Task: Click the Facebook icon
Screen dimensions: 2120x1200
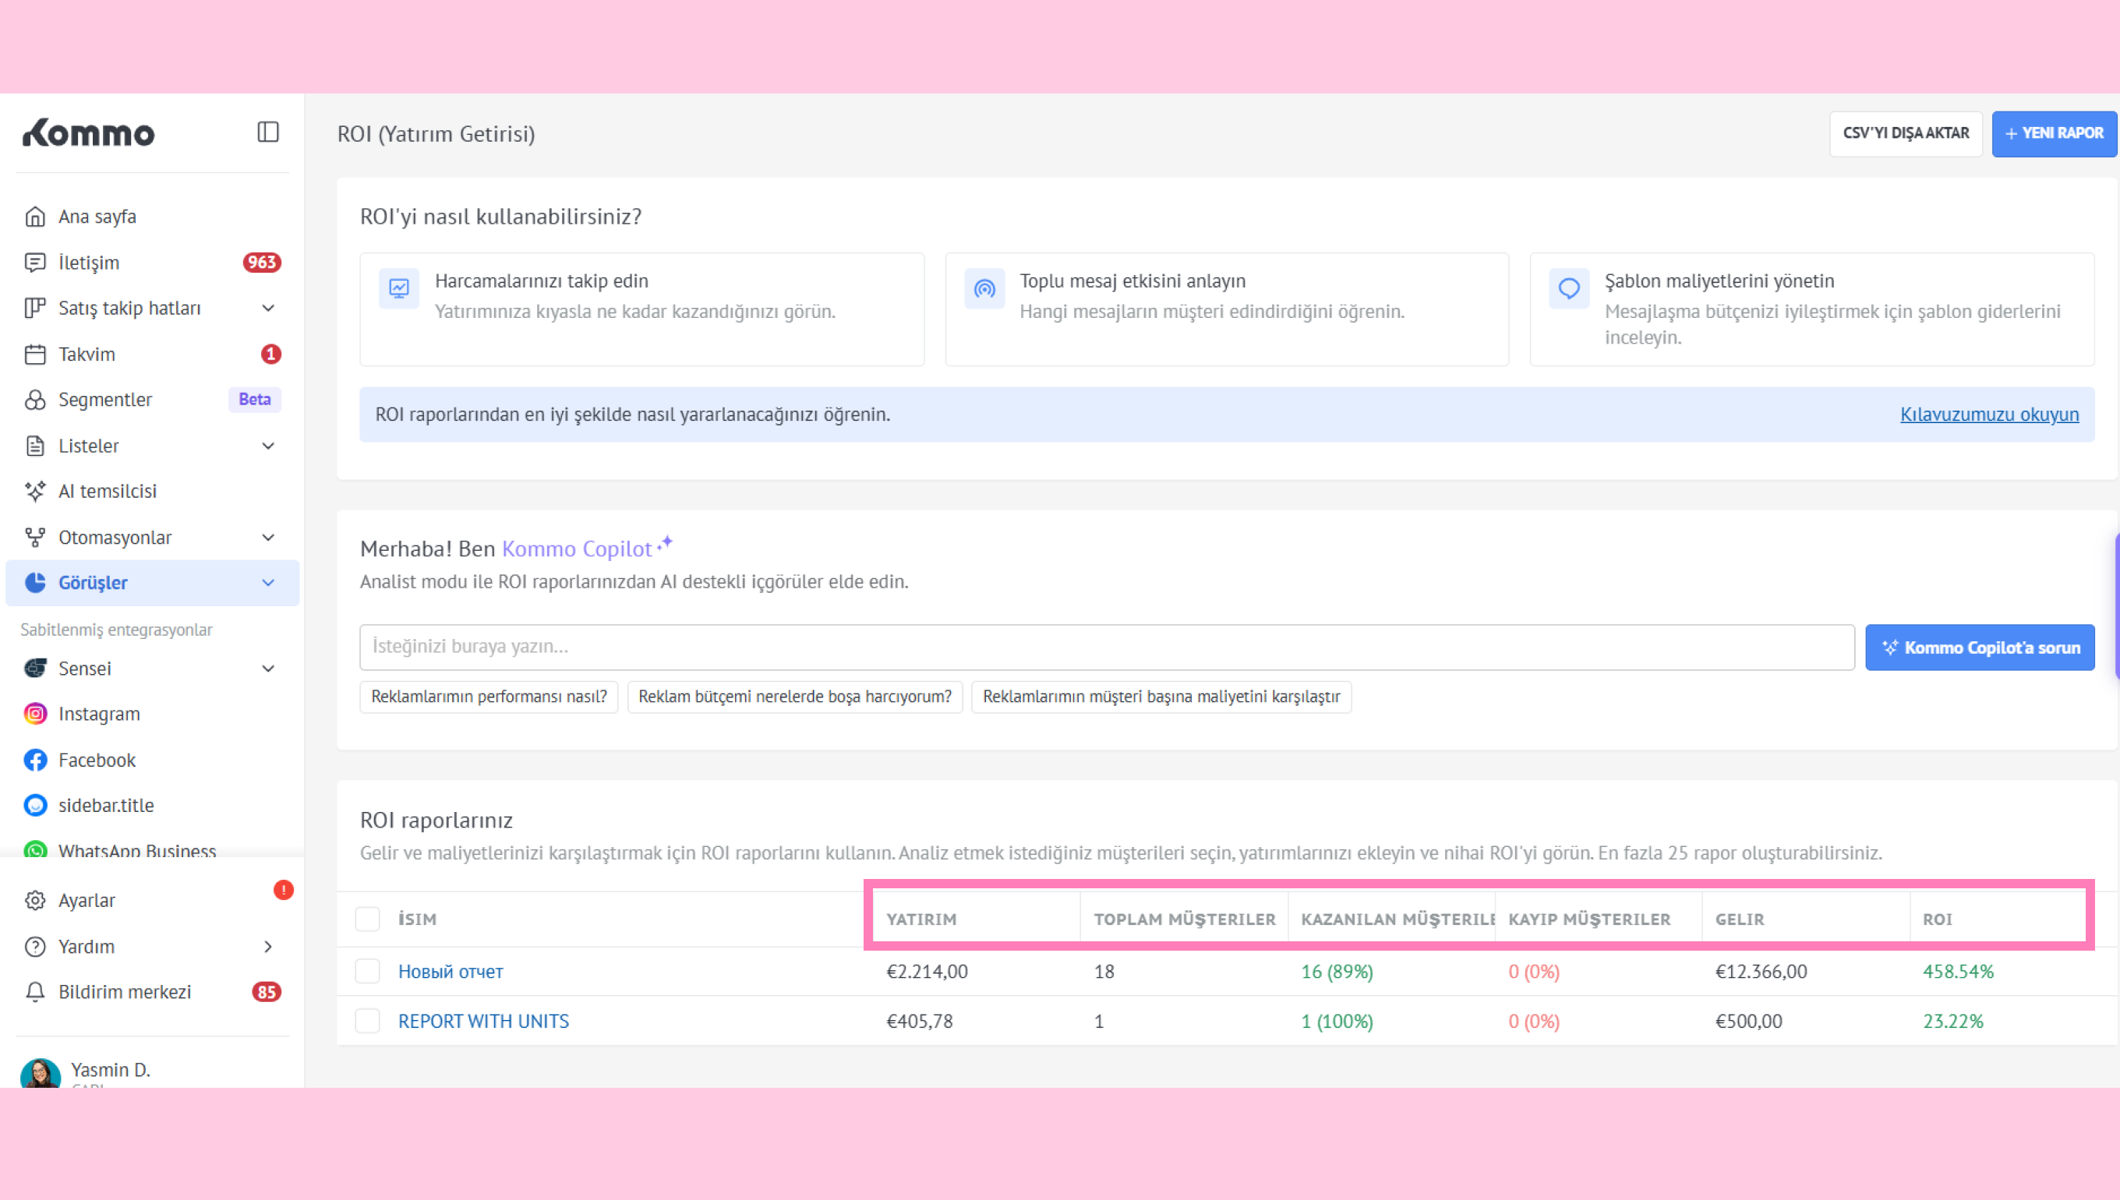Action: pos(34,760)
